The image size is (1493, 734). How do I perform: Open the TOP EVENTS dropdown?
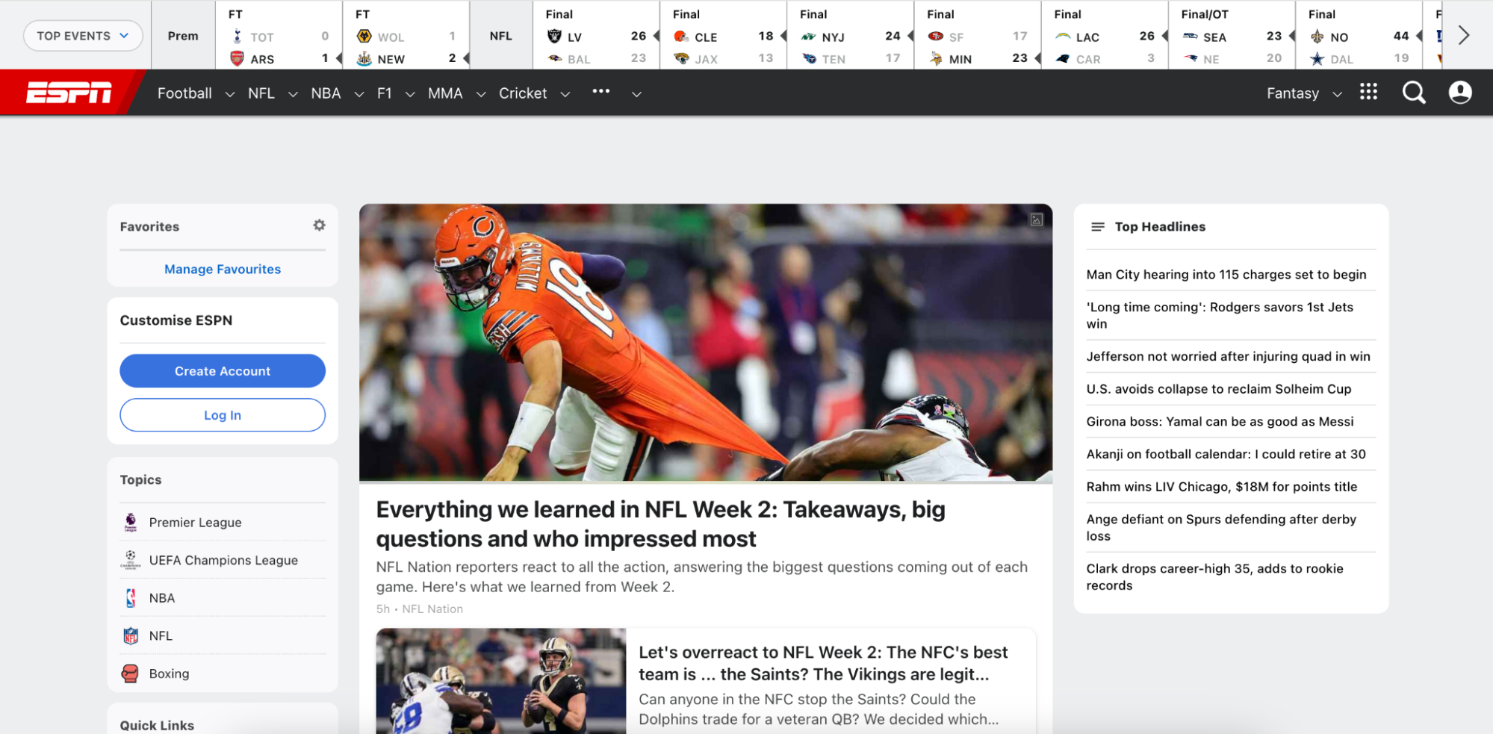click(x=83, y=36)
